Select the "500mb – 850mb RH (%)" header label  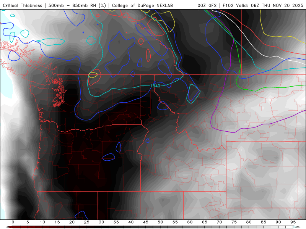pyautogui.click(x=77, y=6)
